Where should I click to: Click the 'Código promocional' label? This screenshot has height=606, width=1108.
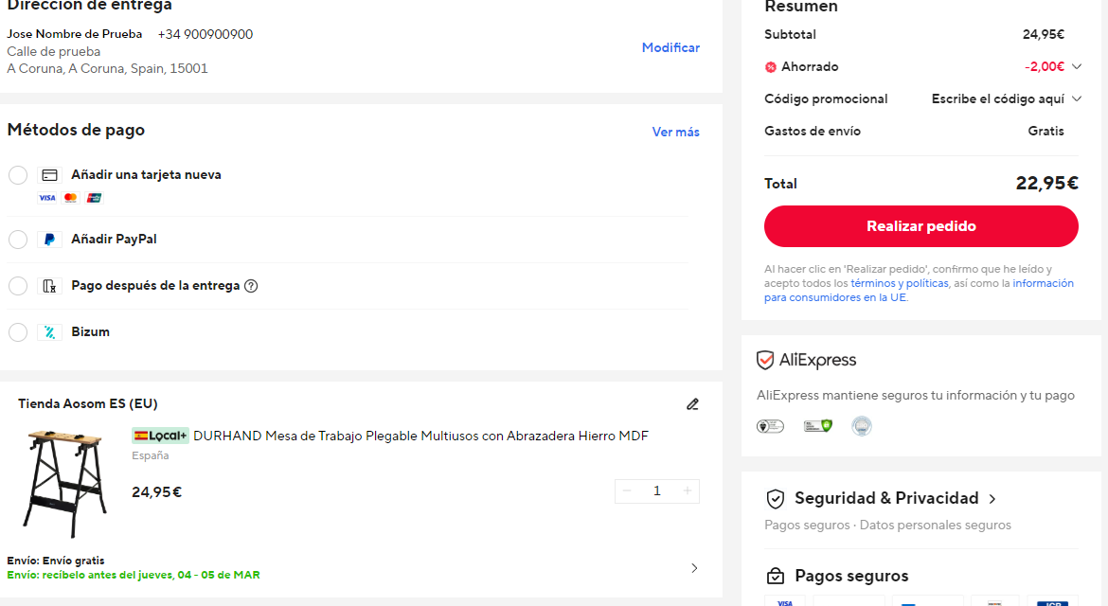[826, 98]
